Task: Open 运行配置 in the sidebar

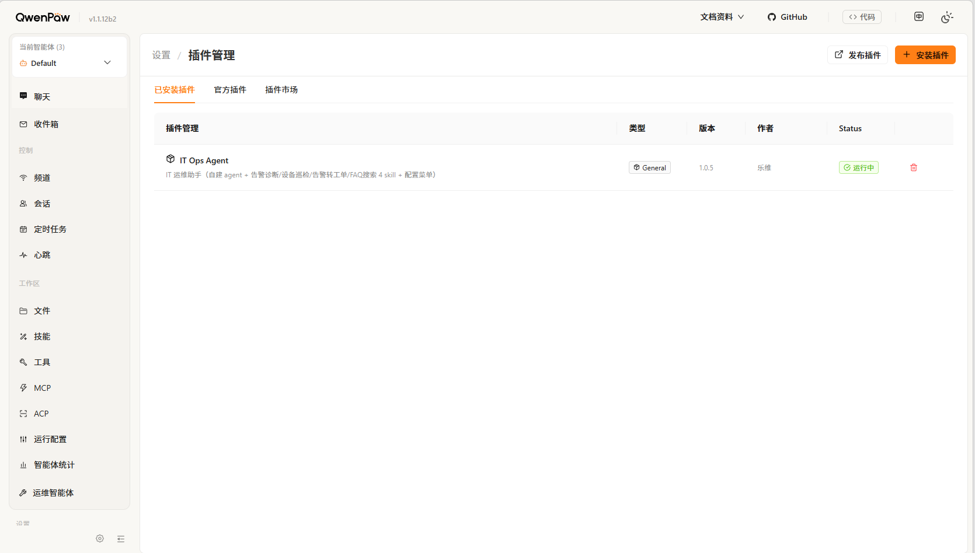Action: tap(69, 439)
